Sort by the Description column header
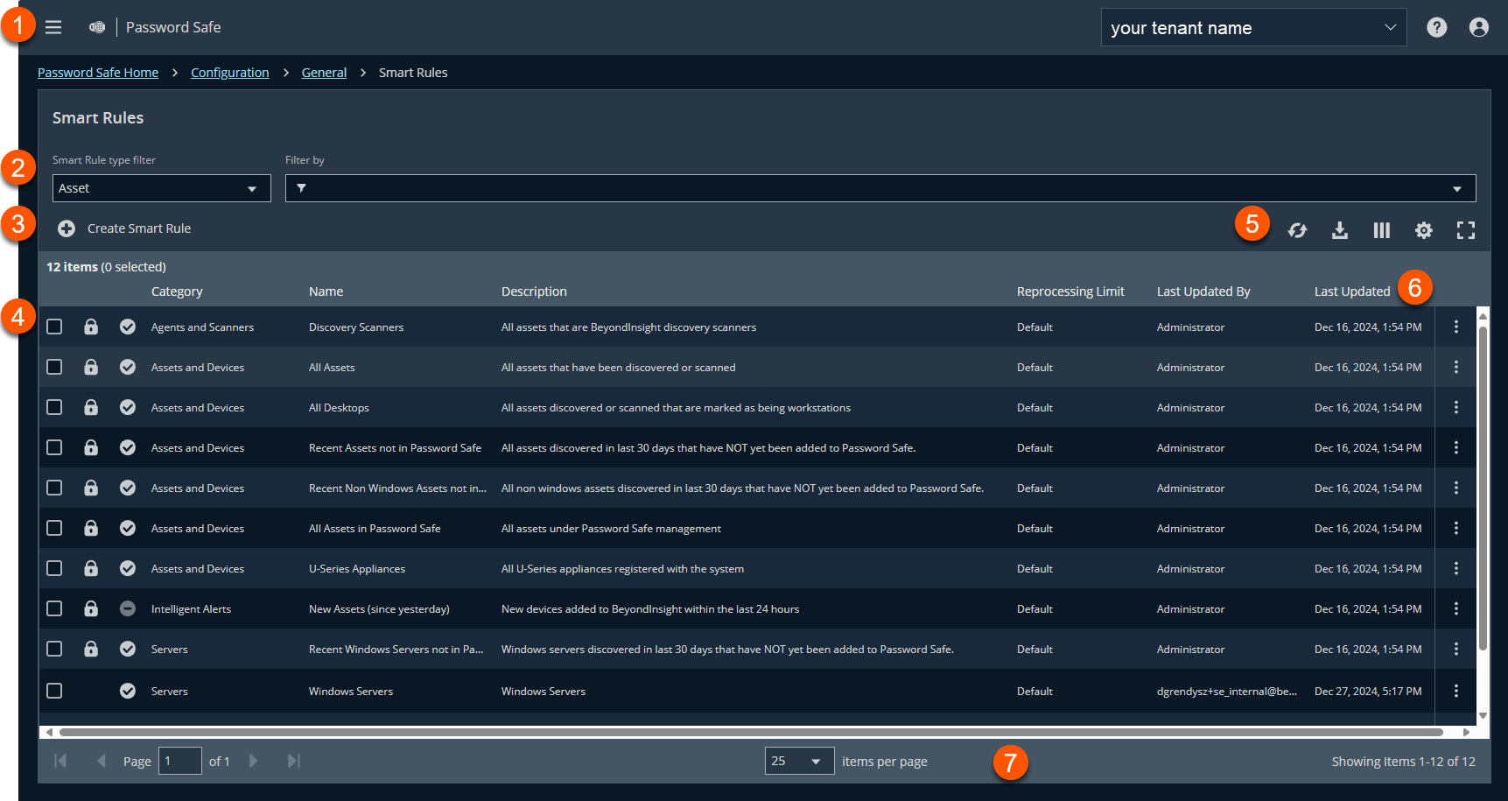This screenshot has height=801, width=1508. pos(534,292)
